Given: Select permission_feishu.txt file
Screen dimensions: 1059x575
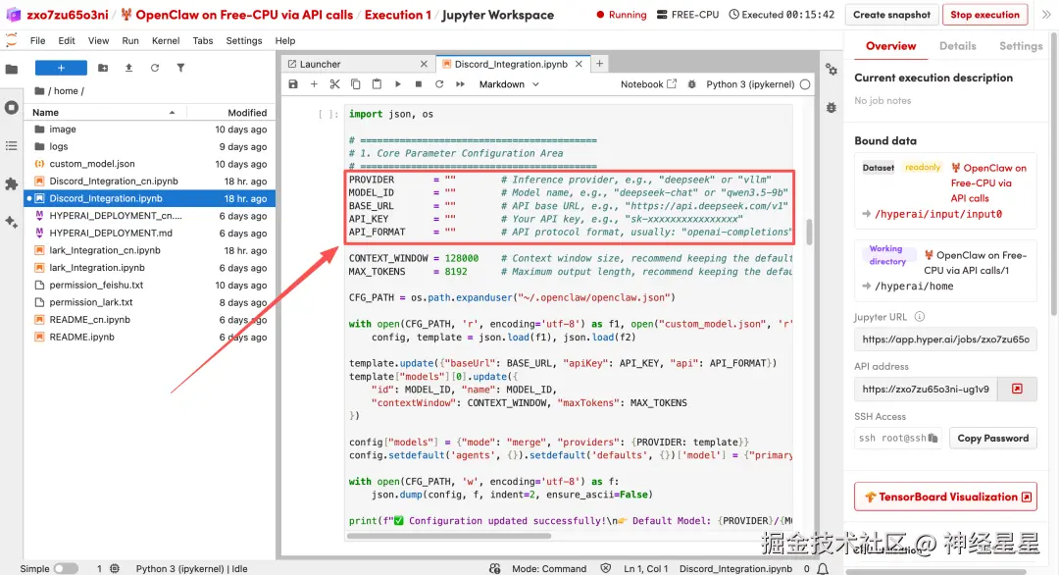Looking at the screenshot, I should pyautogui.click(x=149, y=285).
